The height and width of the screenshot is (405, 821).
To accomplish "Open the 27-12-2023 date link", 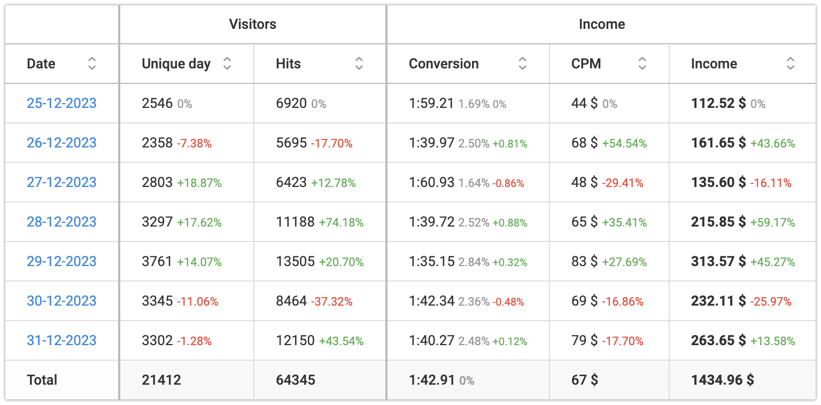I will coord(61,182).
